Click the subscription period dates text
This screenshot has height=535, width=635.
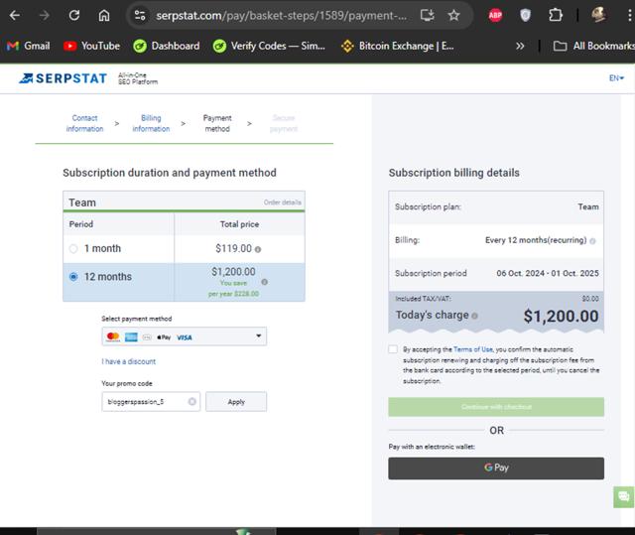coord(548,273)
